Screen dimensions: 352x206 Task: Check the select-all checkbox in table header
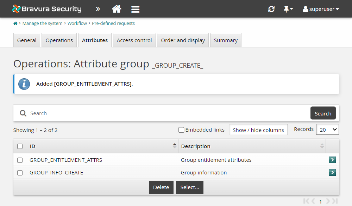point(20,146)
